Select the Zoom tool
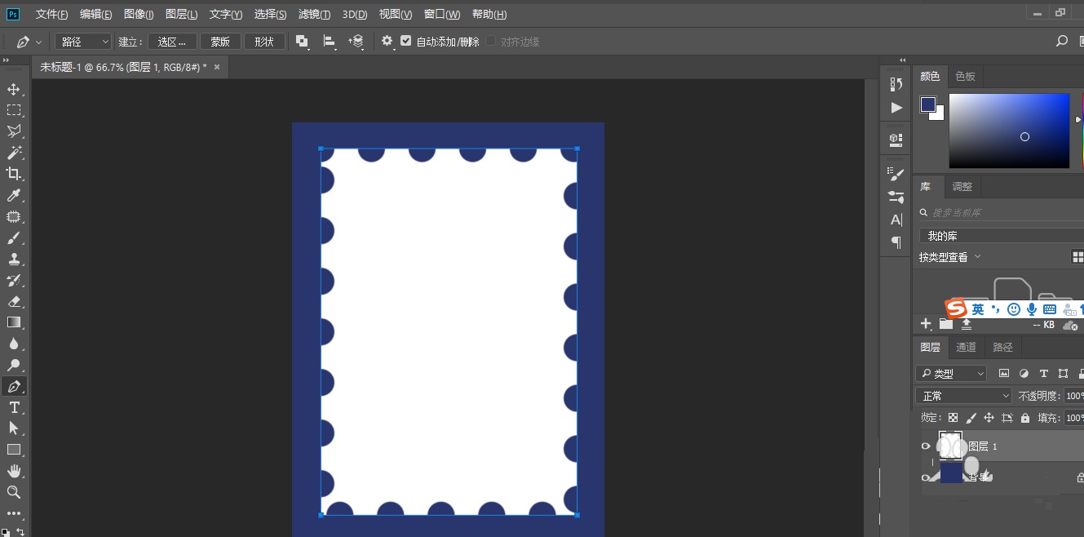The width and height of the screenshot is (1084, 537). [x=12, y=492]
